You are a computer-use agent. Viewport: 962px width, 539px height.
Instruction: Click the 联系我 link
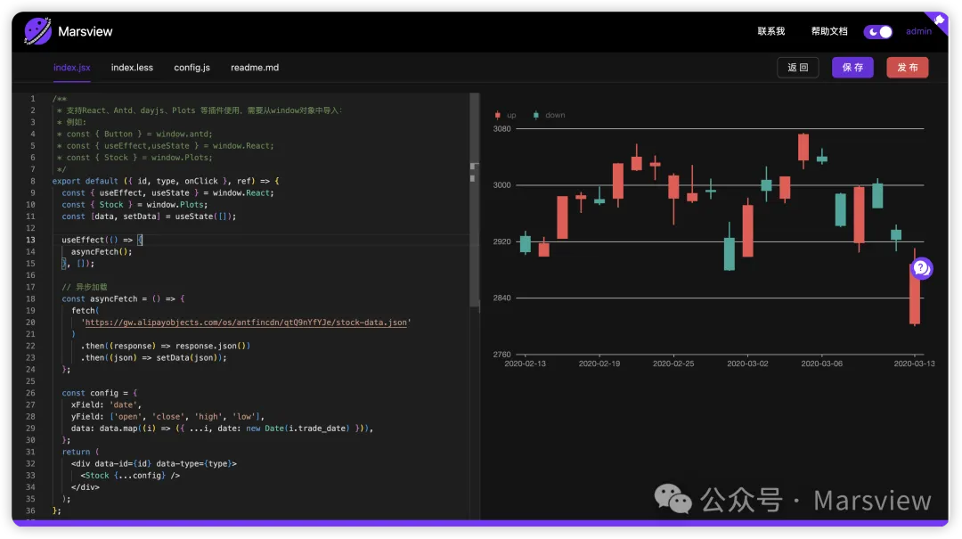(x=771, y=31)
